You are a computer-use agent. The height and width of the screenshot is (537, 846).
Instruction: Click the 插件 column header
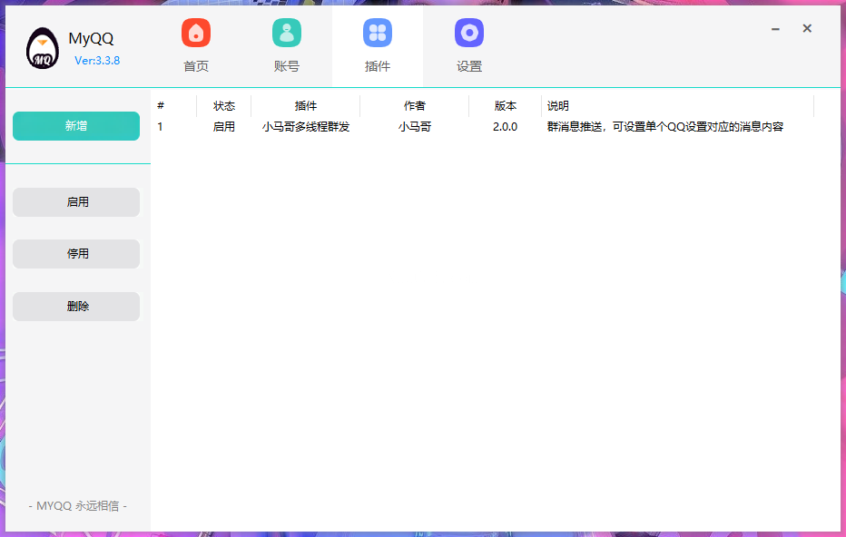tap(306, 106)
